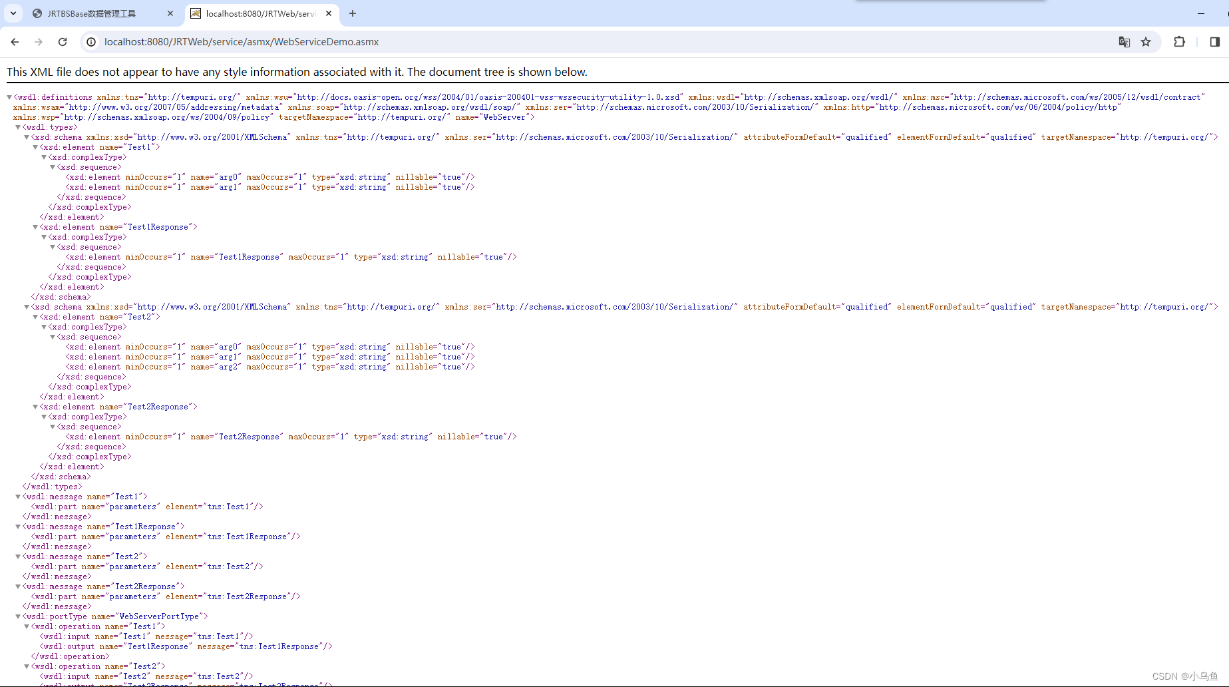
Task: Click the closing /wsdl:types tag
Action: pos(53,487)
